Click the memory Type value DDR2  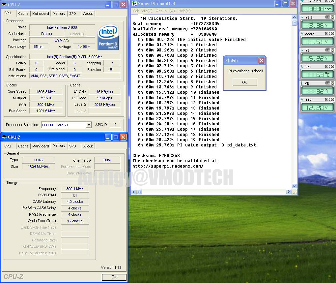coord(39,160)
